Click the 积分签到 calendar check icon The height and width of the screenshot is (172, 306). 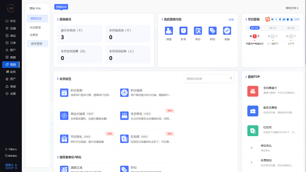pos(64,93)
